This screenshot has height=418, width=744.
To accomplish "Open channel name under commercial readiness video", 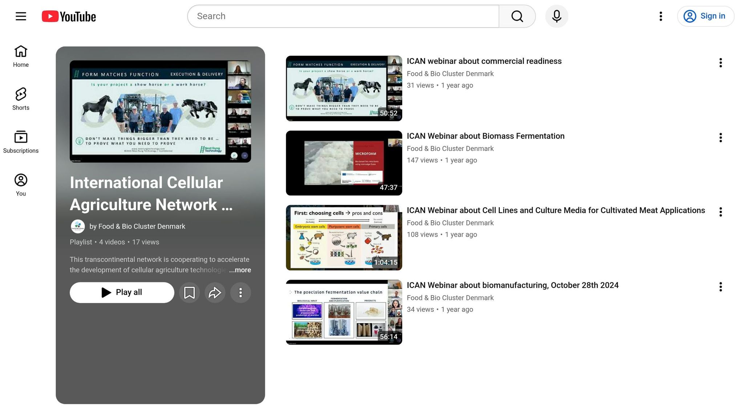I will point(450,74).
